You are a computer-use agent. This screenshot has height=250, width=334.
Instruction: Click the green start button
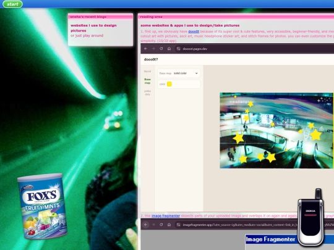point(12,4)
